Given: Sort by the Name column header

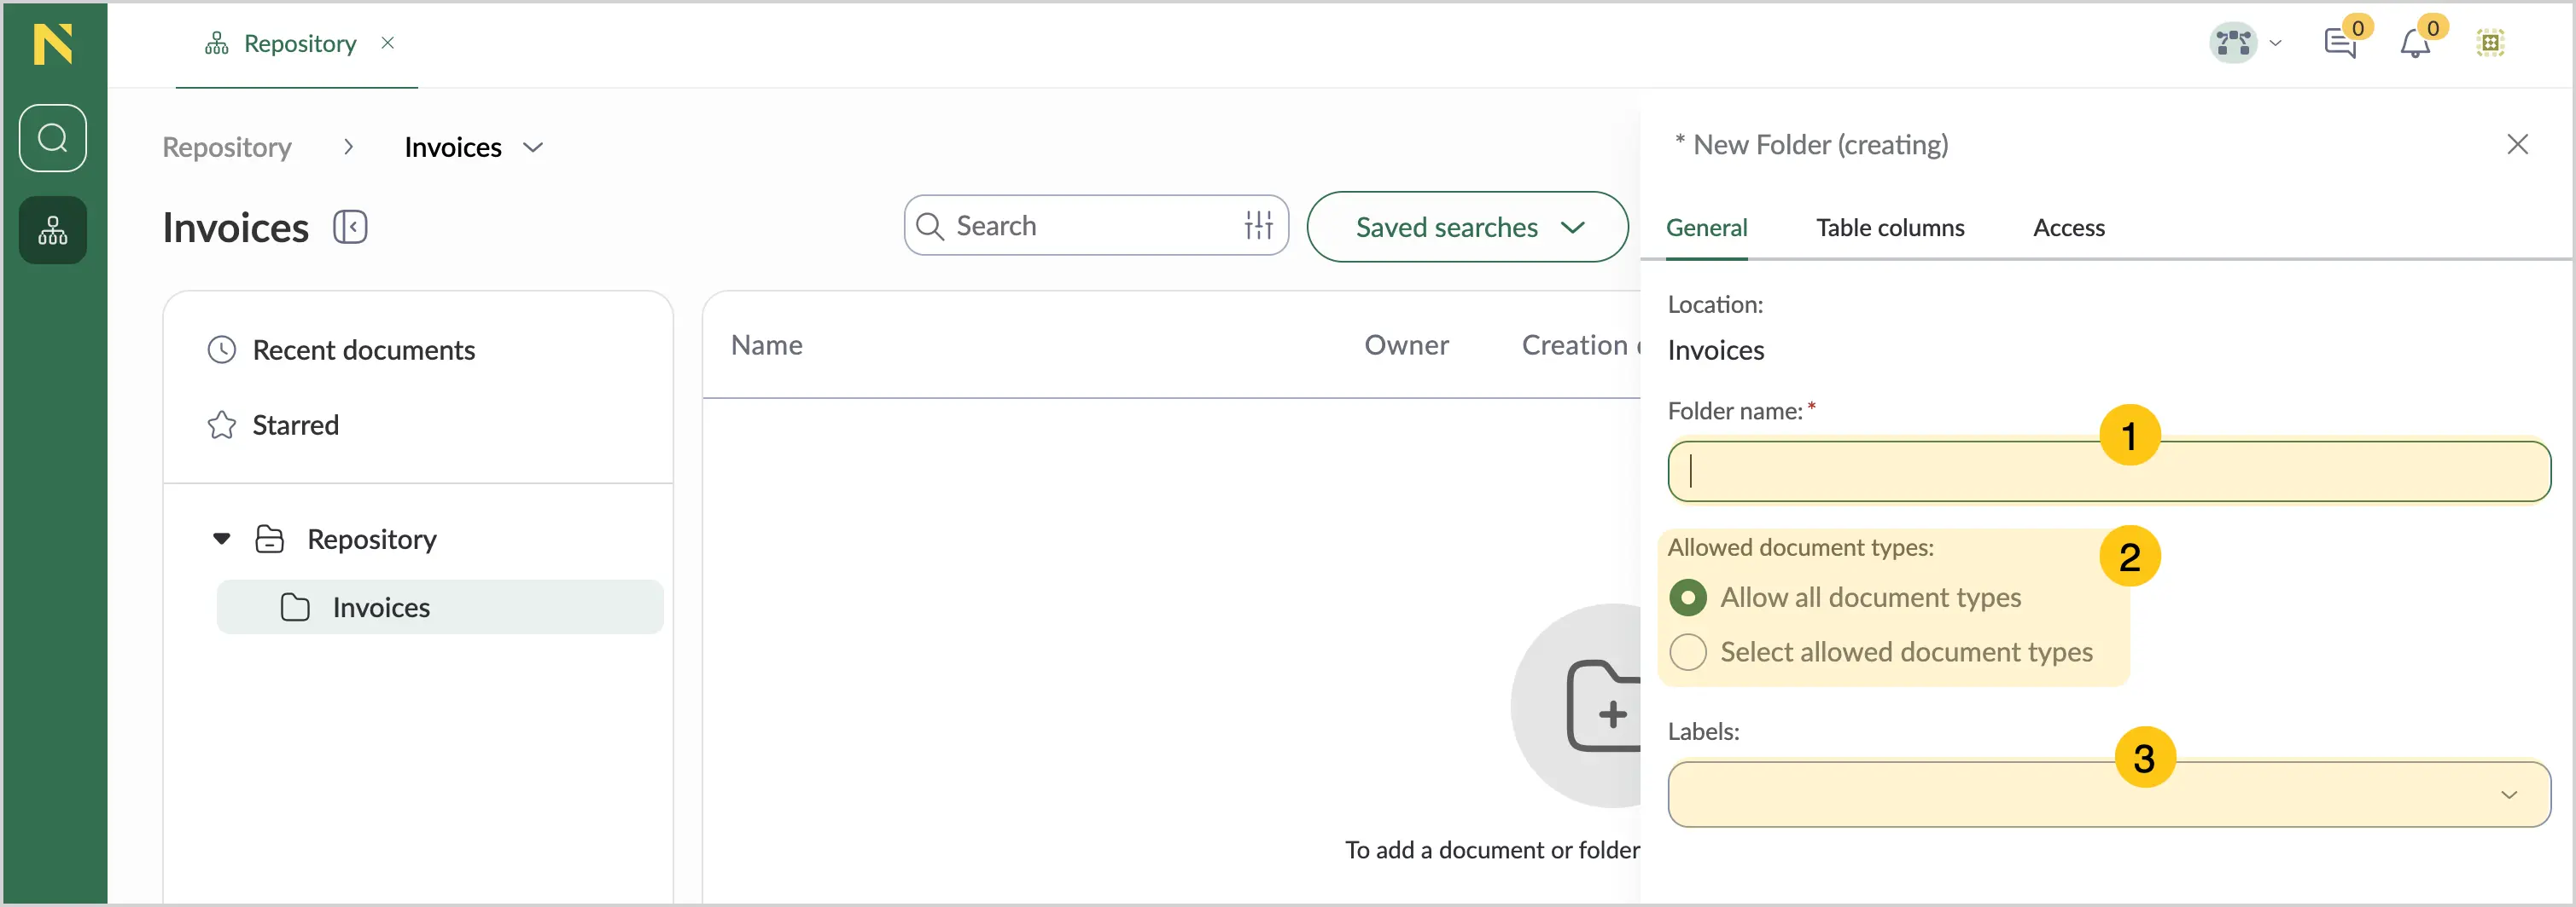Looking at the screenshot, I should tap(767, 345).
